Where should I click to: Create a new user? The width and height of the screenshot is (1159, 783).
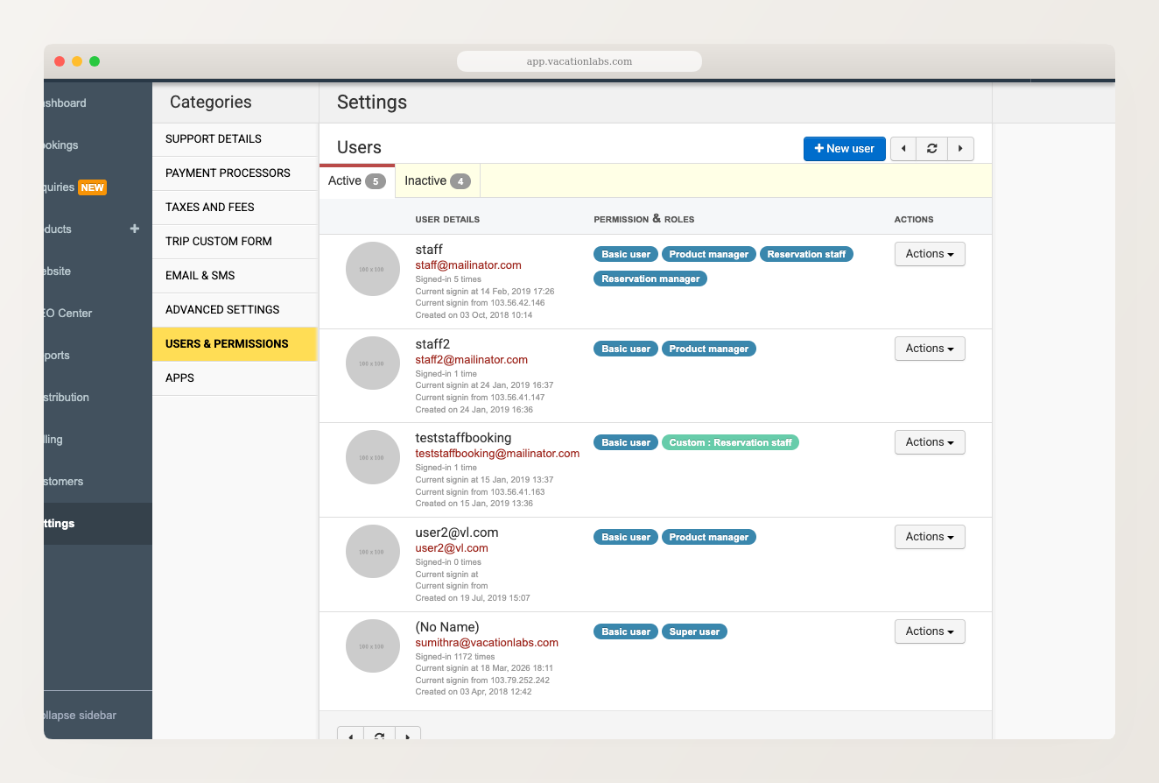pos(843,148)
